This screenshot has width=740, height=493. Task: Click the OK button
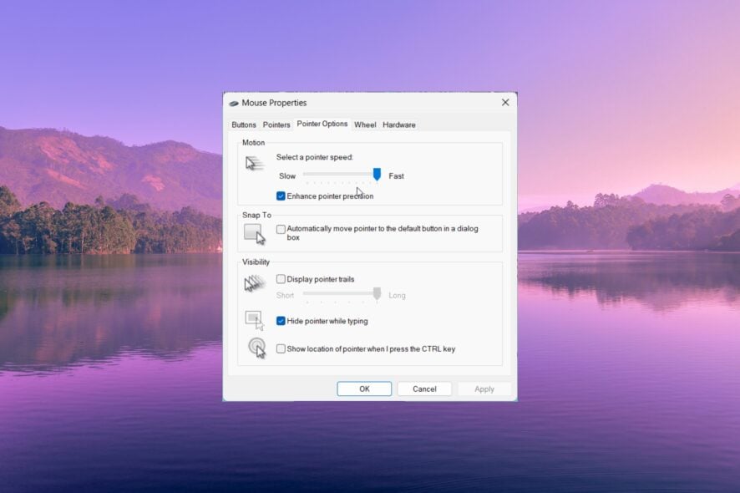coord(364,389)
